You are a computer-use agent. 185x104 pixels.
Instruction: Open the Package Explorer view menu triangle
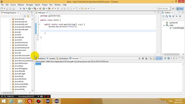[32, 16]
